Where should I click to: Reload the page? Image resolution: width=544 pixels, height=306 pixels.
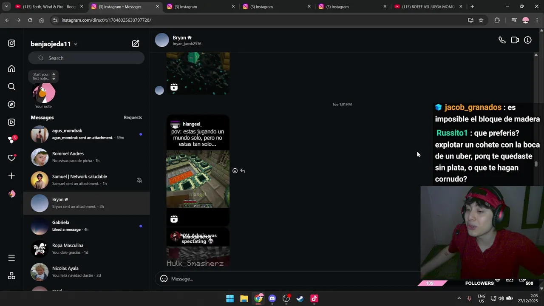tap(30, 20)
